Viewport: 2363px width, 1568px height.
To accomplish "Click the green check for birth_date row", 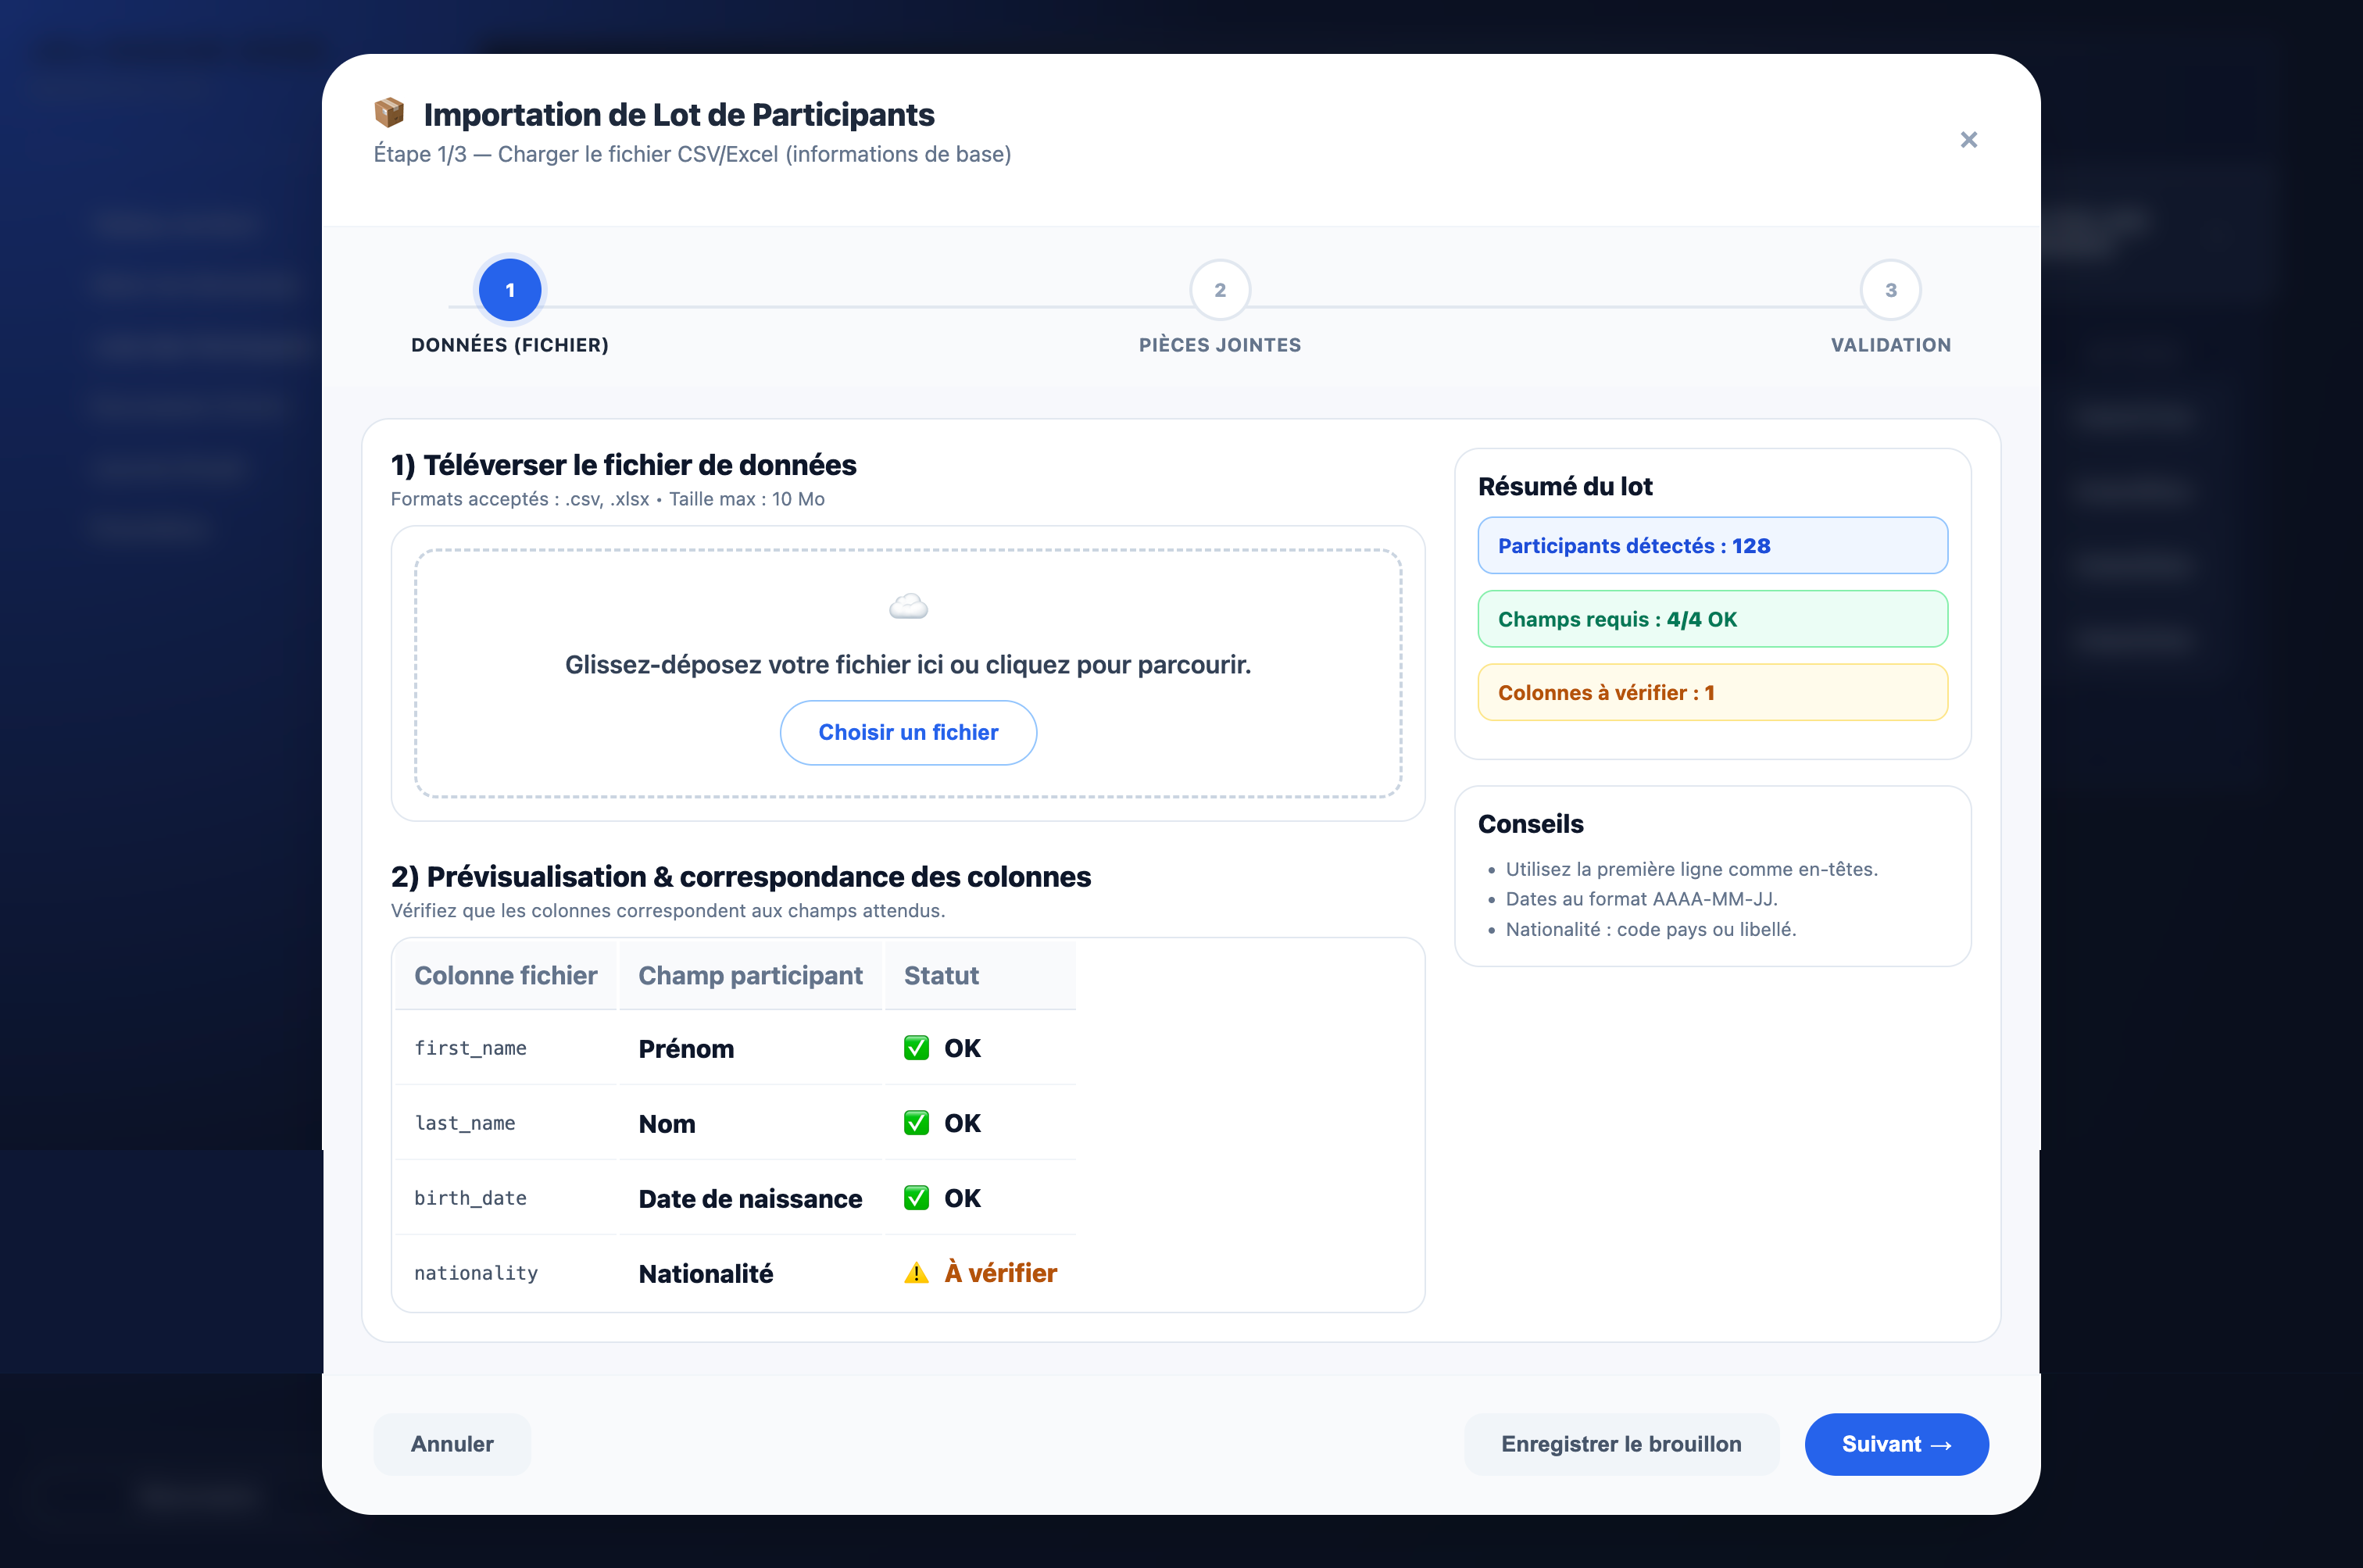I will tap(916, 1198).
